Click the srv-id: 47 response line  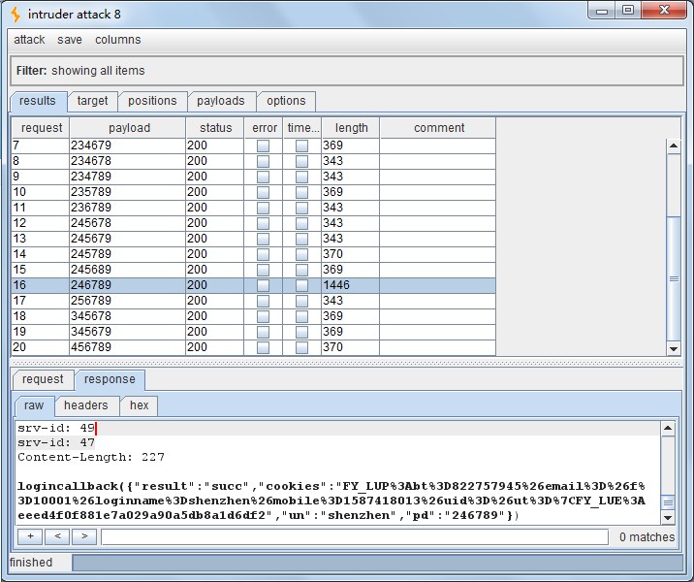tap(56, 442)
